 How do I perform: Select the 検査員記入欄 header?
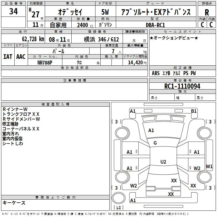click(55, 104)
